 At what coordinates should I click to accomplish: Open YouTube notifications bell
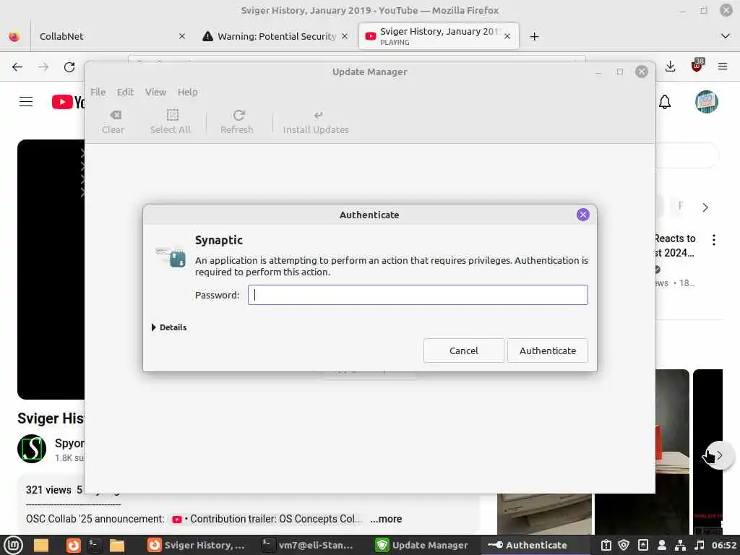click(x=665, y=102)
